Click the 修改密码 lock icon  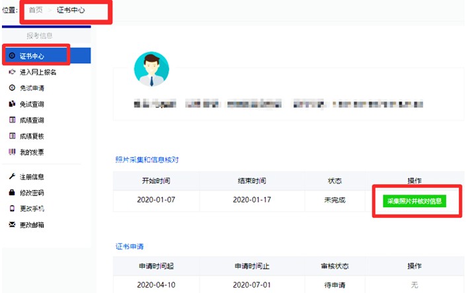coord(12,193)
